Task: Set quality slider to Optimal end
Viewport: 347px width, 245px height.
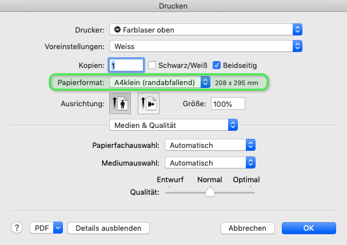Action: (x=254, y=192)
